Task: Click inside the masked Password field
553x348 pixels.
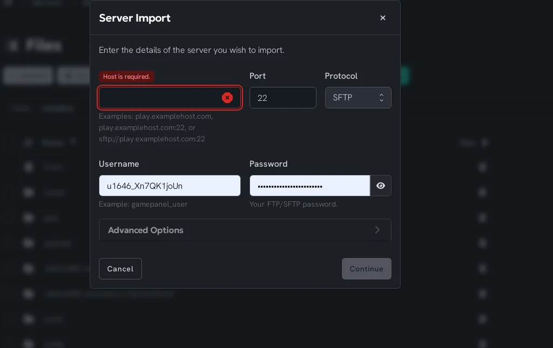Action: coord(309,186)
